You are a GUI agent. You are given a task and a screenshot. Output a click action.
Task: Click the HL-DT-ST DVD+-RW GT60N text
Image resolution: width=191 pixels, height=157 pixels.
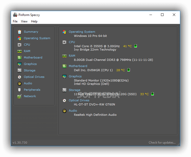[94, 104]
